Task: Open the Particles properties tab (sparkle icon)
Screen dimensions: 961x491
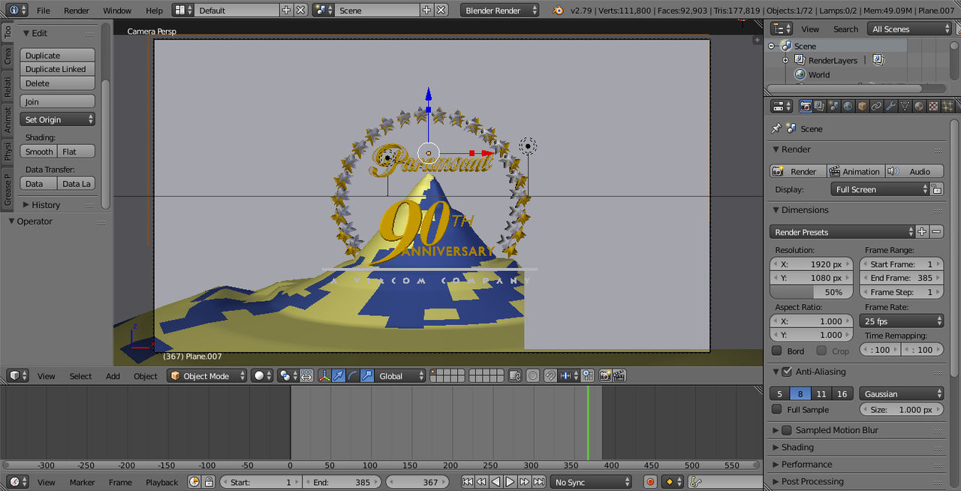Action: [x=946, y=107]
